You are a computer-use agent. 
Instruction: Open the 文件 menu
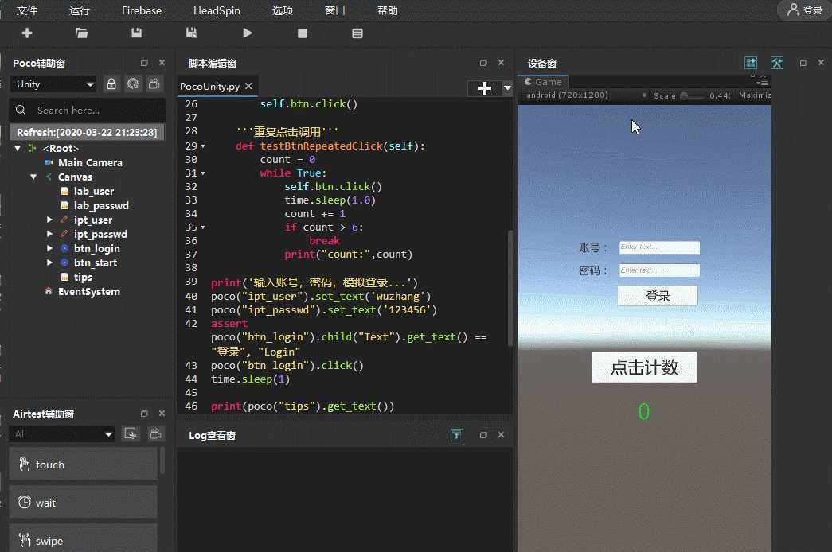[x=26, y=10]
